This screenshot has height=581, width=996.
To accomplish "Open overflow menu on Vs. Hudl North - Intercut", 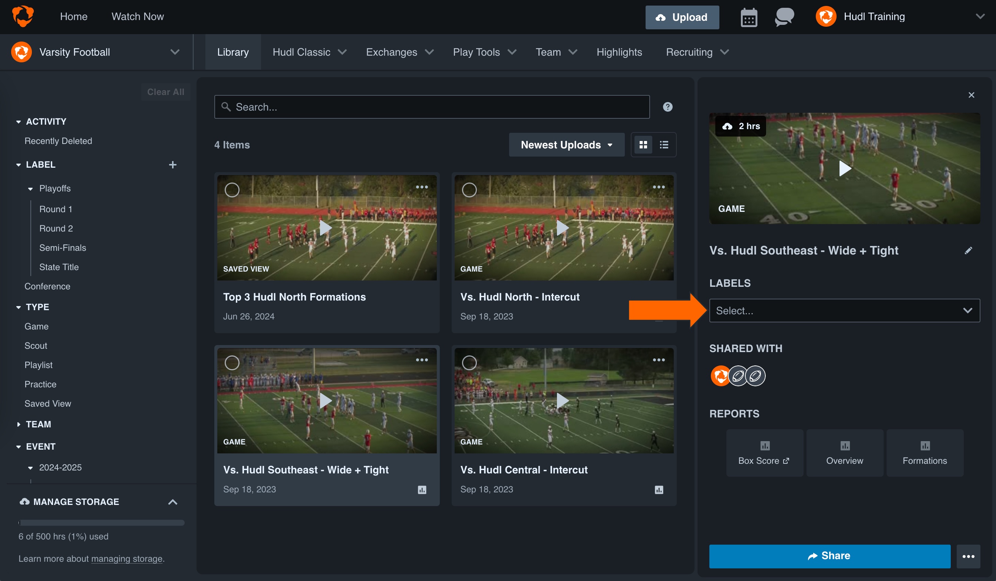I will click(659, 187).
